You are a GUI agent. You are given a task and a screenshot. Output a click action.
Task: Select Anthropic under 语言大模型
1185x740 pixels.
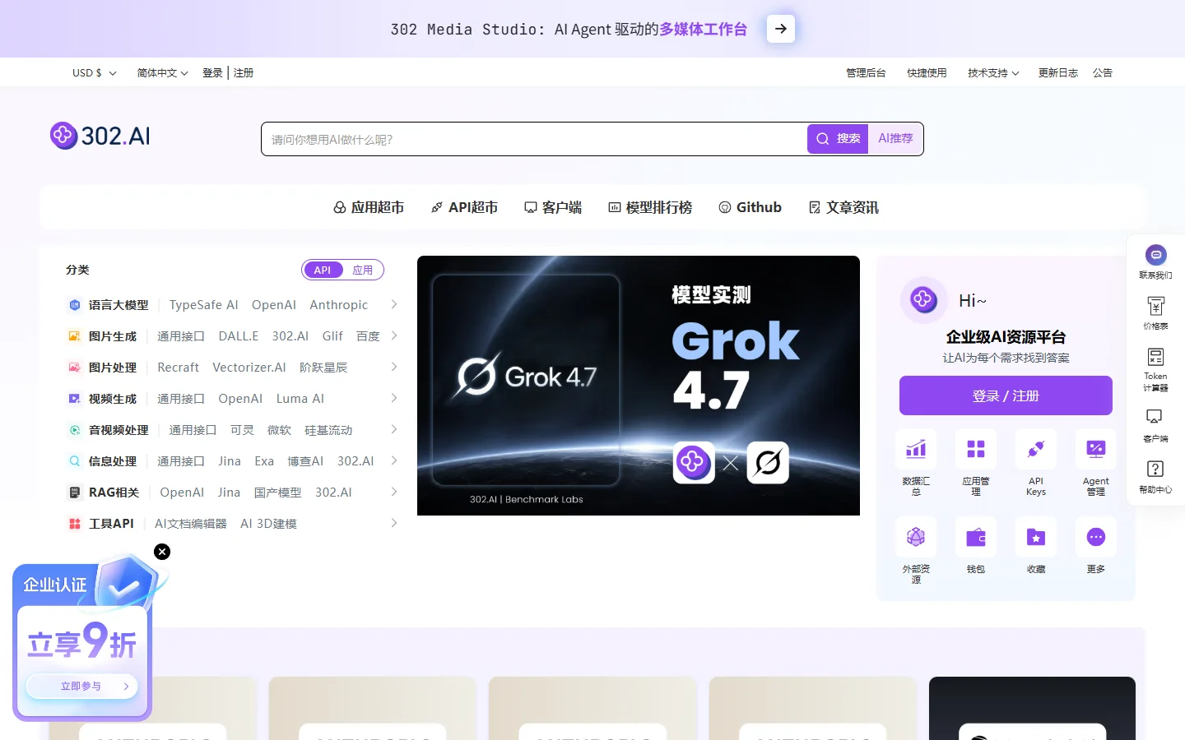tap(339, 304)
